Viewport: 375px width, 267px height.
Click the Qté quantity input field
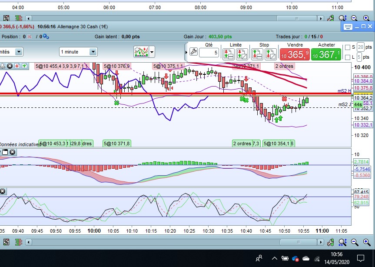209,53
